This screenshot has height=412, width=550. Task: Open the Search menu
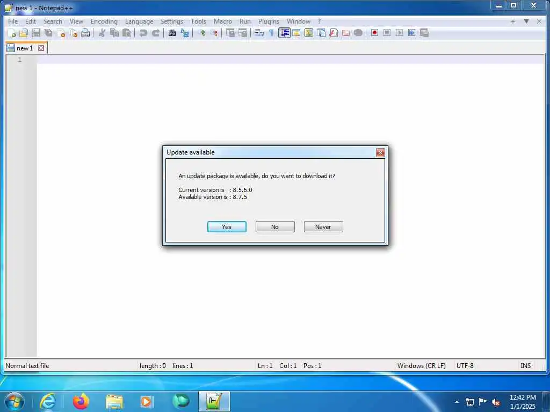53,21
